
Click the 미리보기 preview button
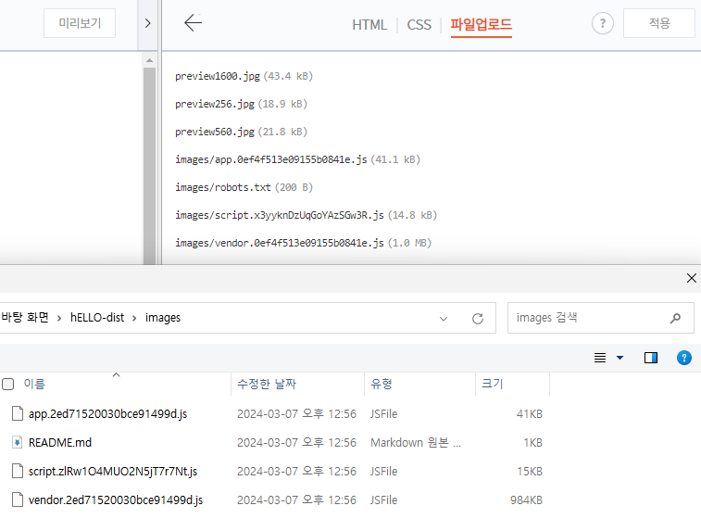click(x=80, y=23)
